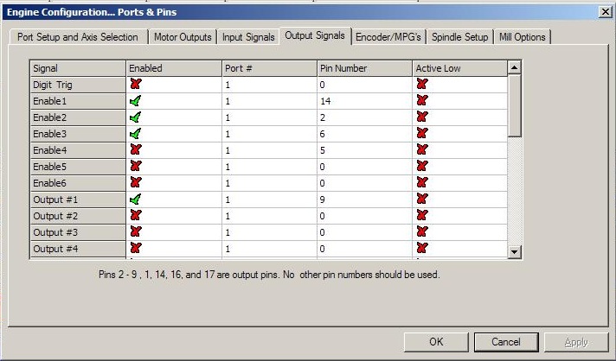This screenshot has height=361, width=616.
Task: Enable the Output #2 signal
Action: tap(135, 216)
